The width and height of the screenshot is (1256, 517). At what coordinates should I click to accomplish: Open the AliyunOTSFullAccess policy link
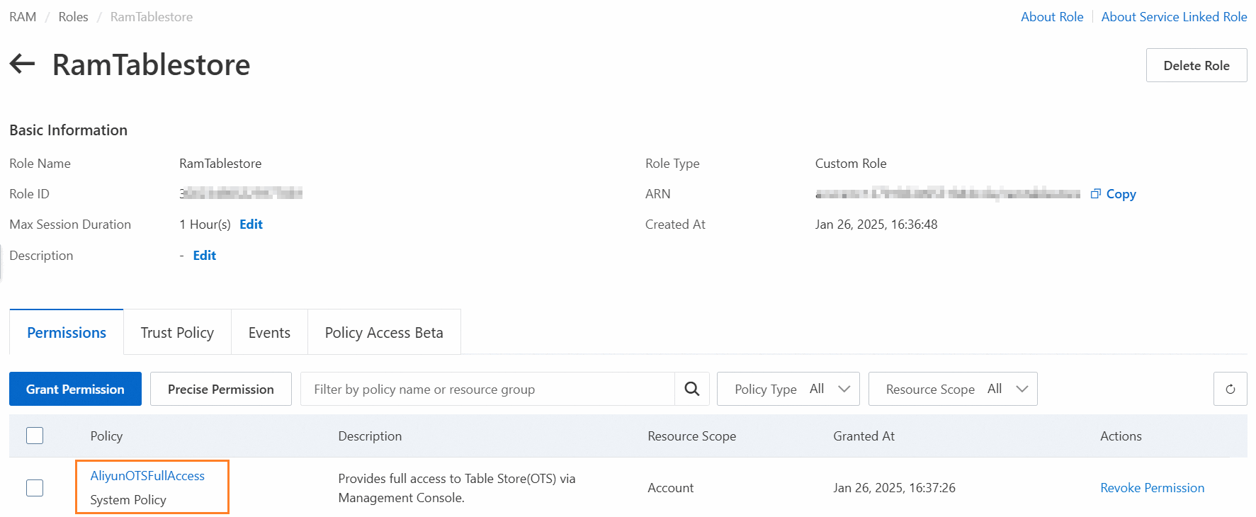pos(147,476)
